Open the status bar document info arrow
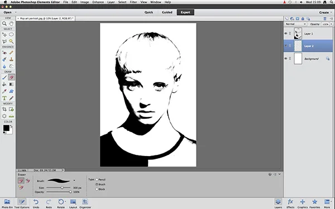The image size is (335, 209). pyautogui.click(x=63, y=170)
